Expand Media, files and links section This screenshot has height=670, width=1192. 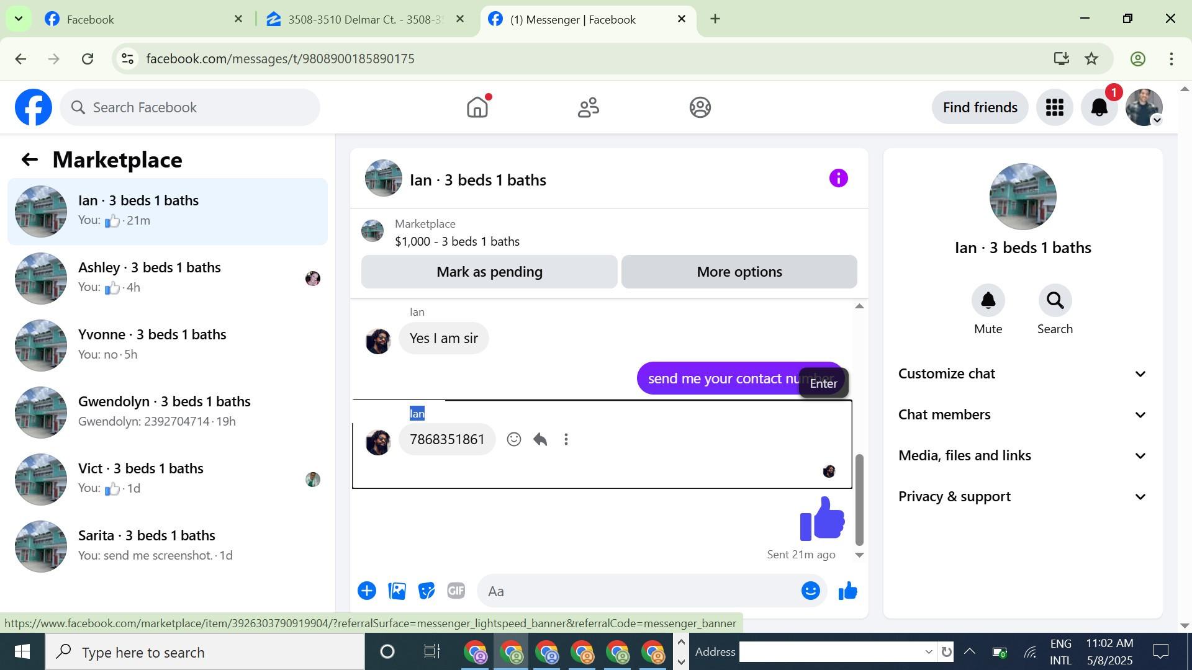tap(1023, 455)
